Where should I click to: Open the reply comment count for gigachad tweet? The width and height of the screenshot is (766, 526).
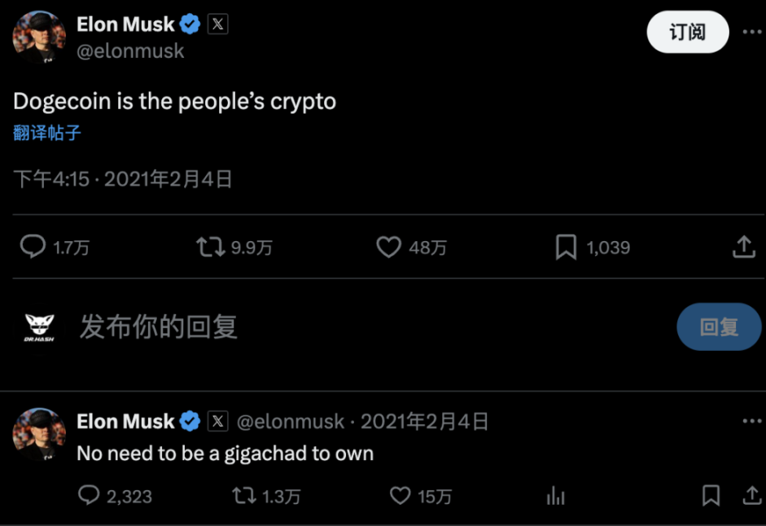click(x=91, y=495)
